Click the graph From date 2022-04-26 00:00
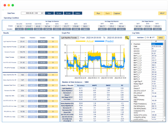Viewport: 168px width, 123px height. 94,37
